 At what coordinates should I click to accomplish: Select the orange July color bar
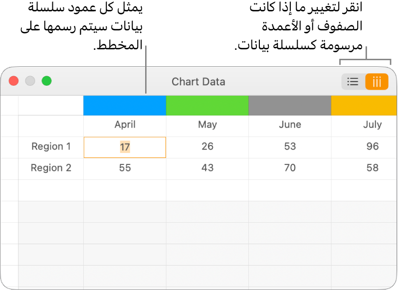pos(364,106)
